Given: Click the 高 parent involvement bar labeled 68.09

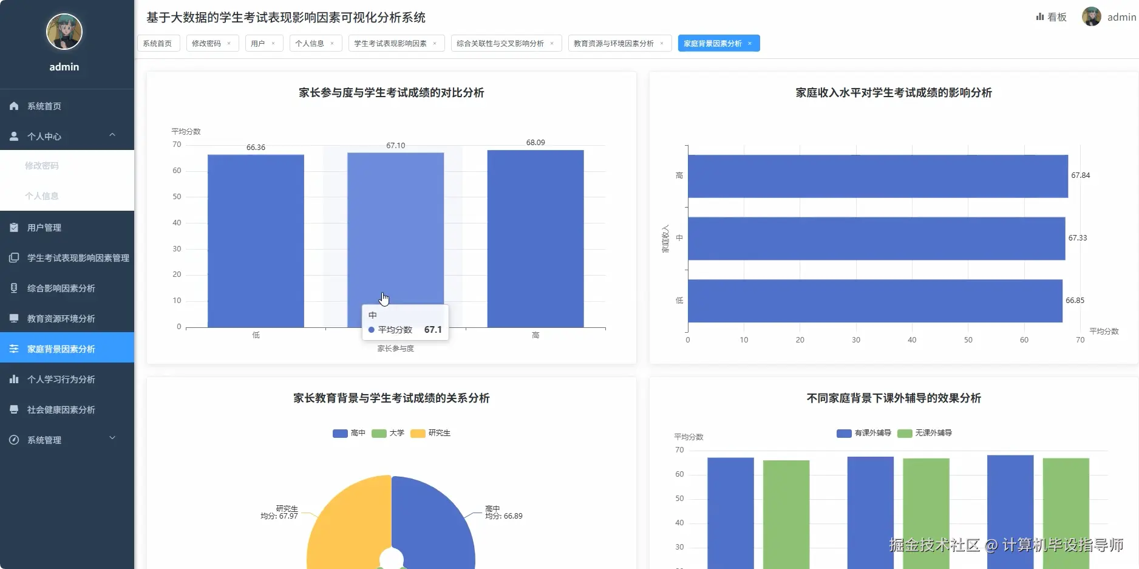Looking at the screenshot, I should click(535, 239).
